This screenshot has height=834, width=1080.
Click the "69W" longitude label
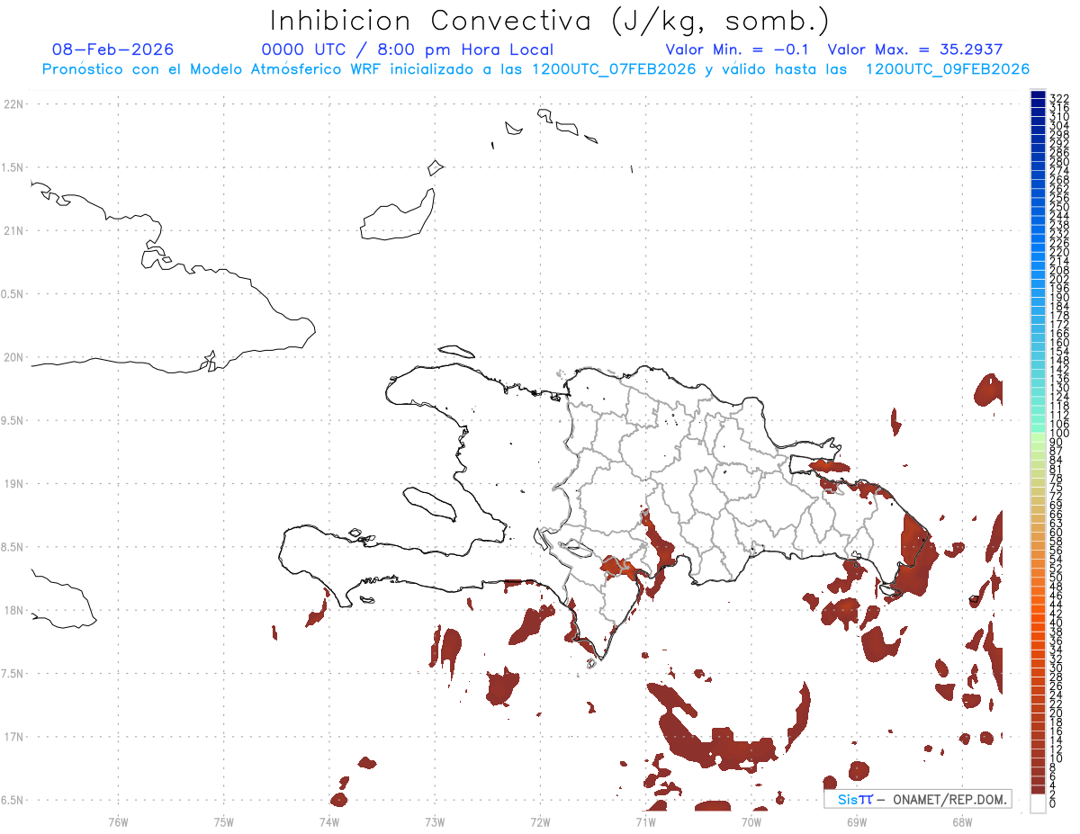[857, 821]
